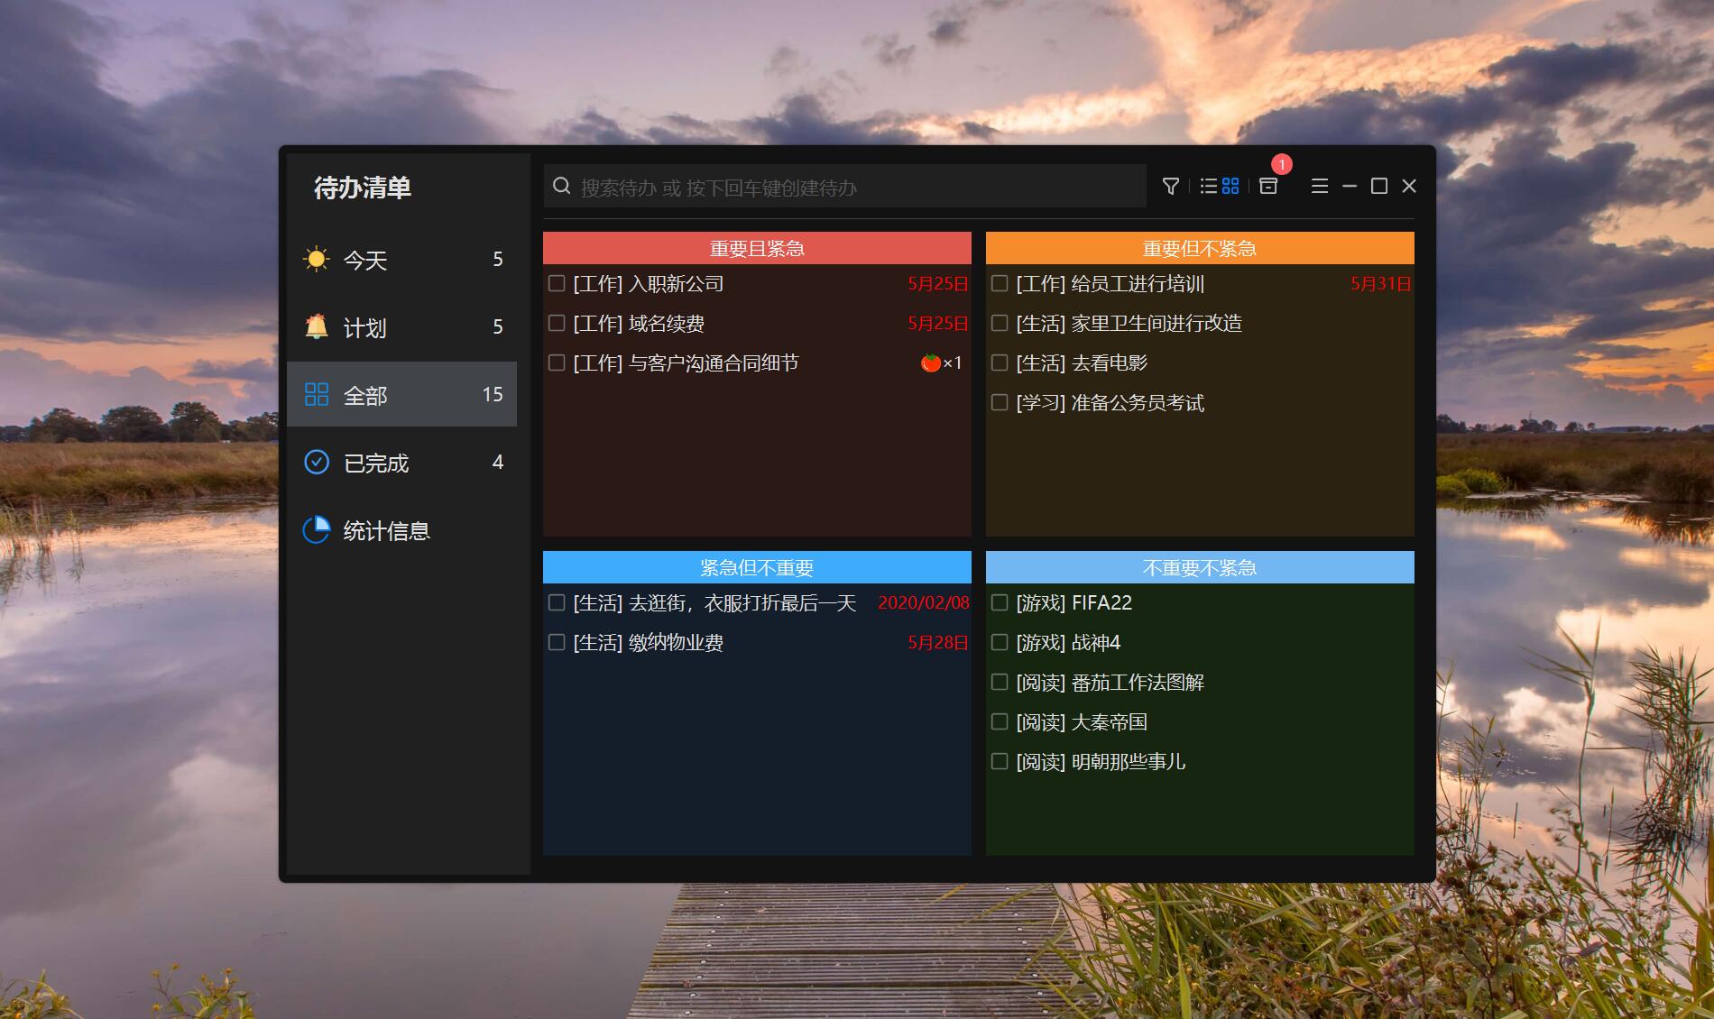This screenshot has width=1714, height=1019.
Task: Open the archive box with badge
Action: pos(1268,186)
